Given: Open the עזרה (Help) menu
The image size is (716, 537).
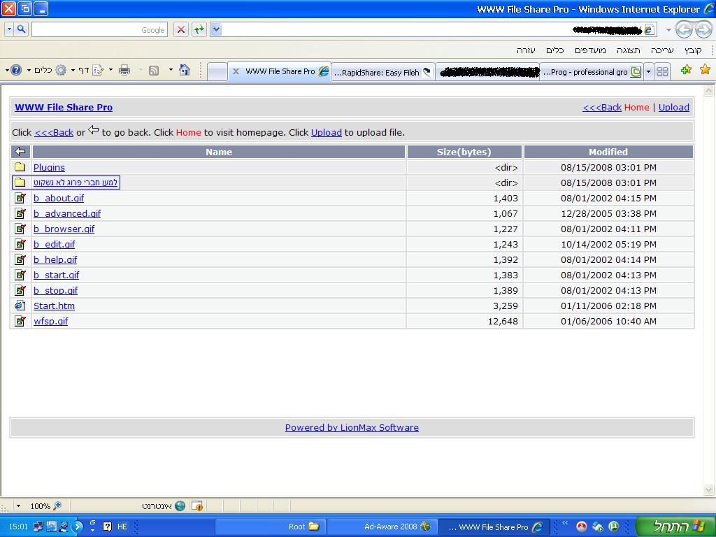Looking at the screenshot, I should [x=526, y=50].
